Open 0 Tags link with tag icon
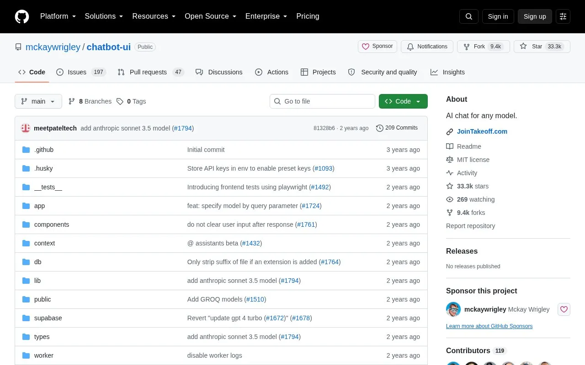 coord(131,101)
